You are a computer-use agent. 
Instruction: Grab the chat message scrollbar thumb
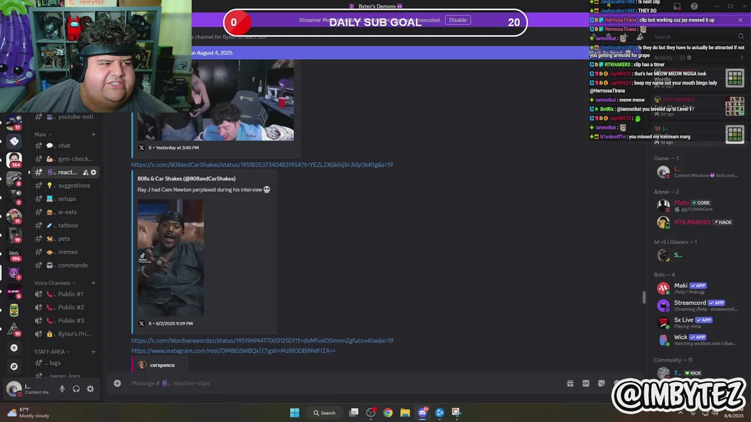644,297
